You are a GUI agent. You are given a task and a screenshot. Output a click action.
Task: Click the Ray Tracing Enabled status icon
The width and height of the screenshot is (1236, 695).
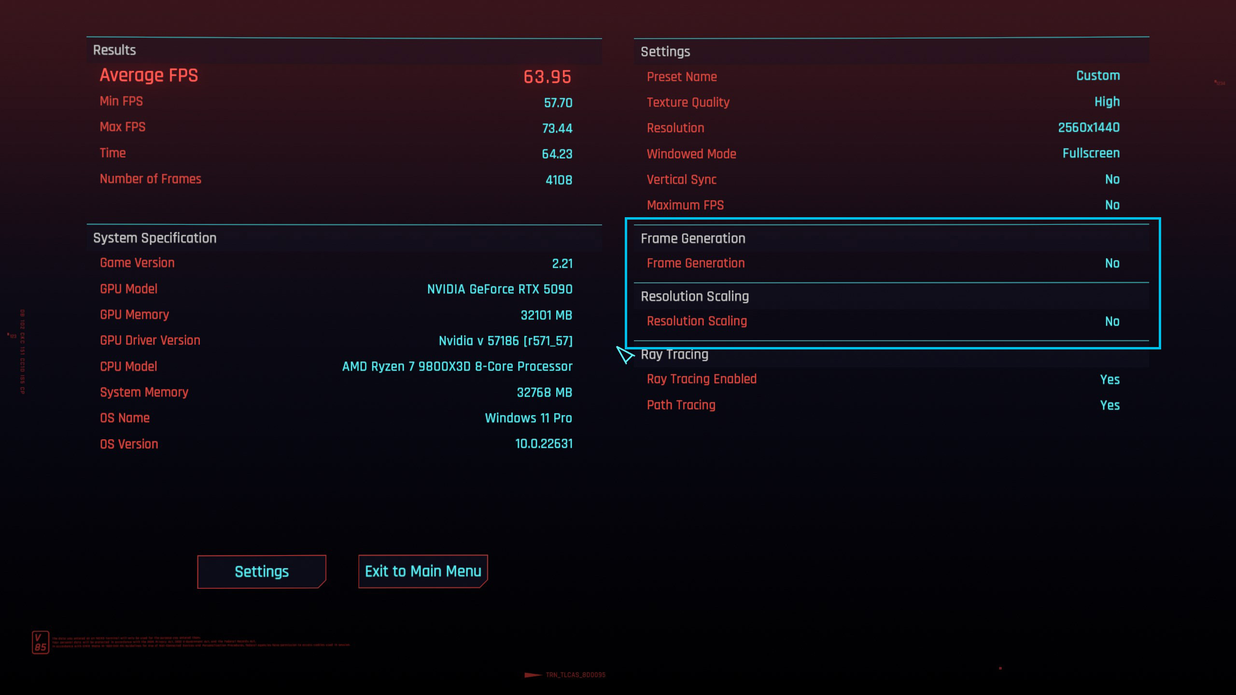(x=1110, y=379)
